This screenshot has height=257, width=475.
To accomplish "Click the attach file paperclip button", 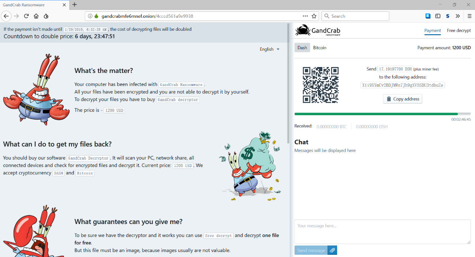I will coord(332,250).
